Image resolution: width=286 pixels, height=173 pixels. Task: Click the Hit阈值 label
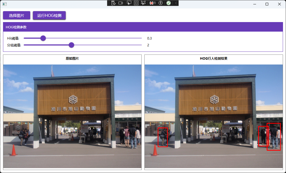pyautogui.click(x=13, y=38)
